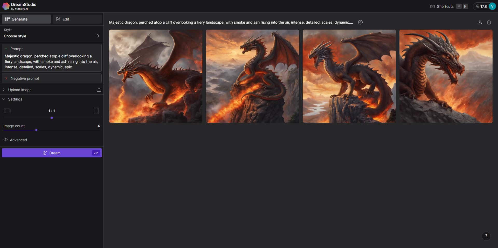Viewport: 498px width, 248px height.
Task: Open the fourth dragon image thumbnail
Action: (446, 76)
